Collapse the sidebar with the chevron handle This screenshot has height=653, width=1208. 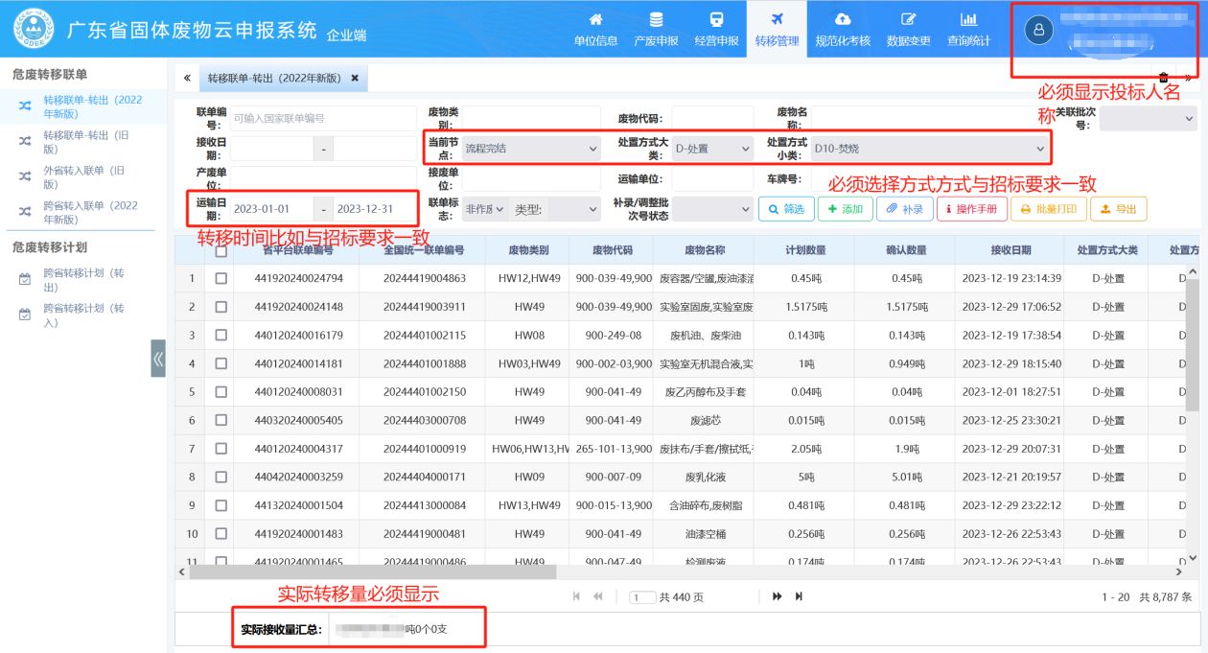[158, 359]
